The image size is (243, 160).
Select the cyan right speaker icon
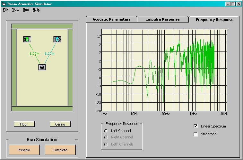click(x=57, y=39)
